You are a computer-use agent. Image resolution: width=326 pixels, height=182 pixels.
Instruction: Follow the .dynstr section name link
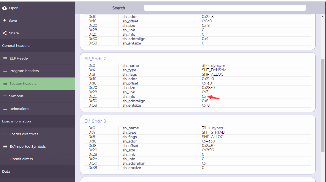[x=217, y=128]
